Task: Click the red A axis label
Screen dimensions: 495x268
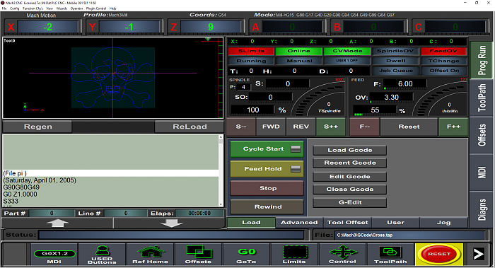Action: (255, 27)
